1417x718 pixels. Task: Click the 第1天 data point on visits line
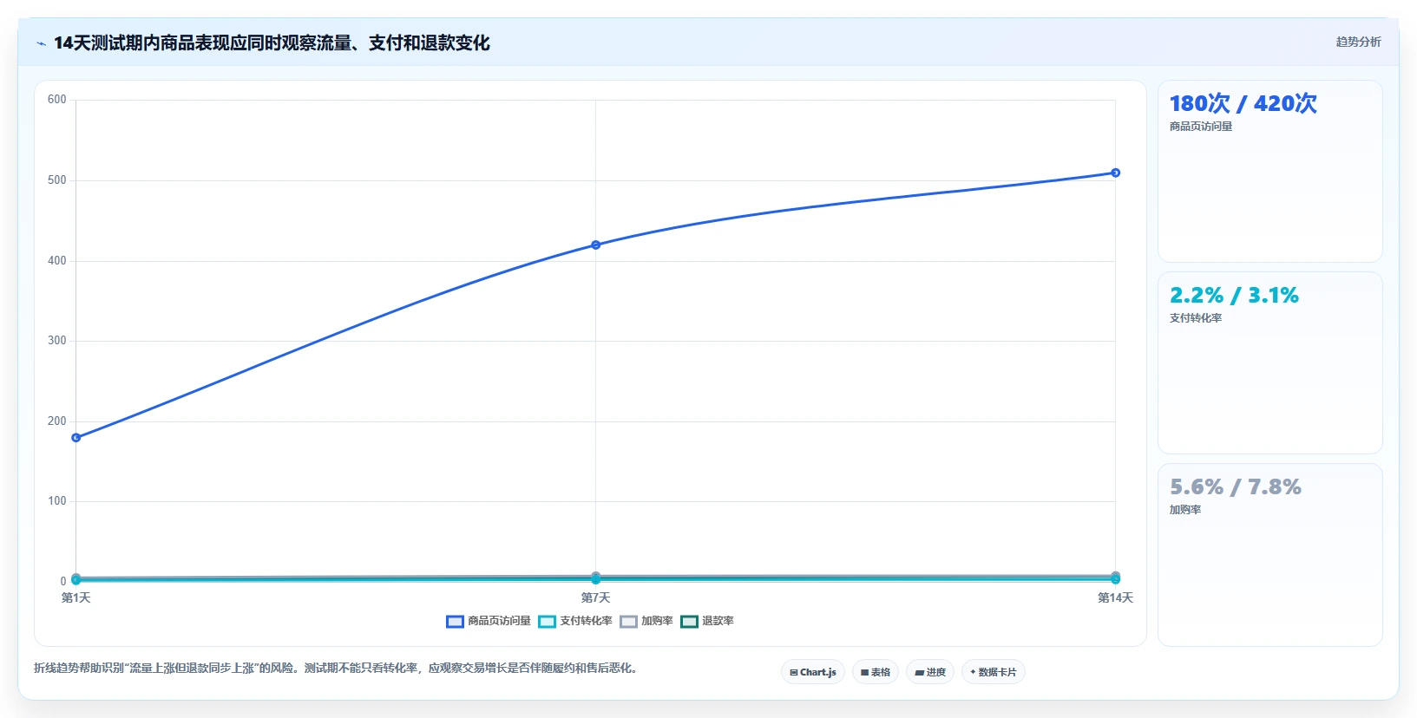coord(76,438)
